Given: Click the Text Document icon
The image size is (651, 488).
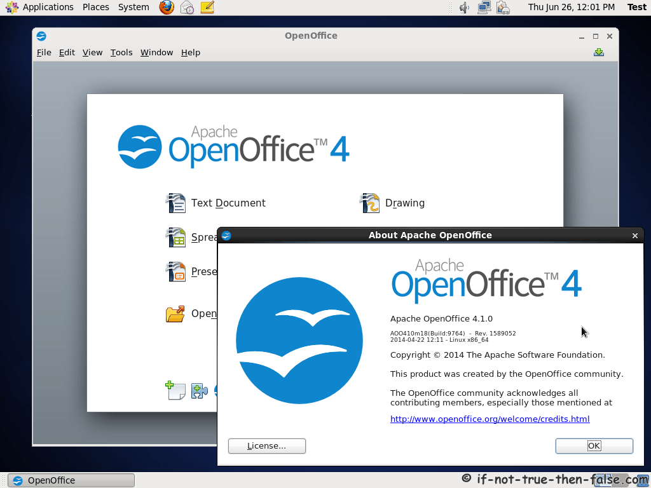Looking at the screenshot, I should 175,203.
